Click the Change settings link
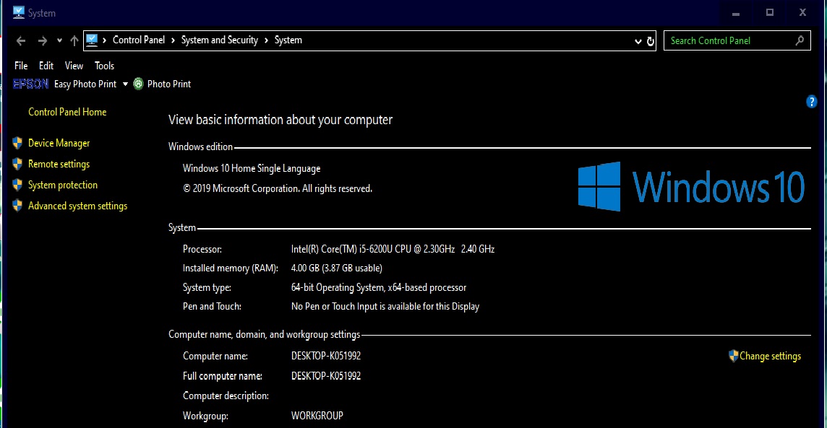 point(770,356)
